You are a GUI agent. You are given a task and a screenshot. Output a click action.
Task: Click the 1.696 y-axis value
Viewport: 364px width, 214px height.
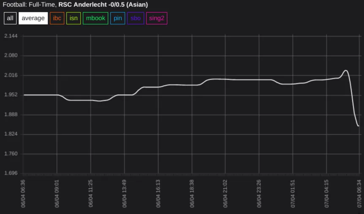11,173
